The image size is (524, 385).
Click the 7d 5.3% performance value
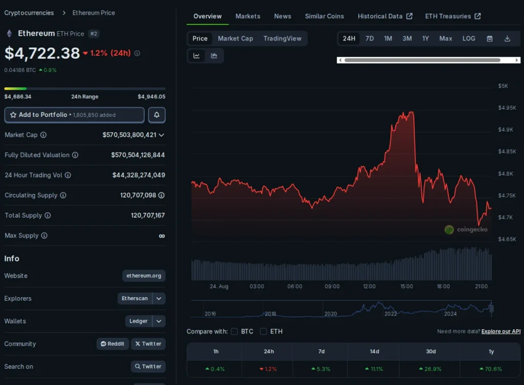[321, 369]
